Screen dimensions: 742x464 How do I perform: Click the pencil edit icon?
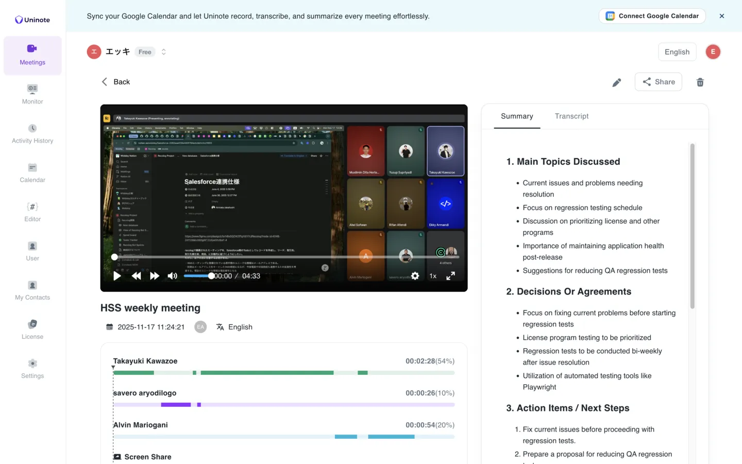(616, 82)
